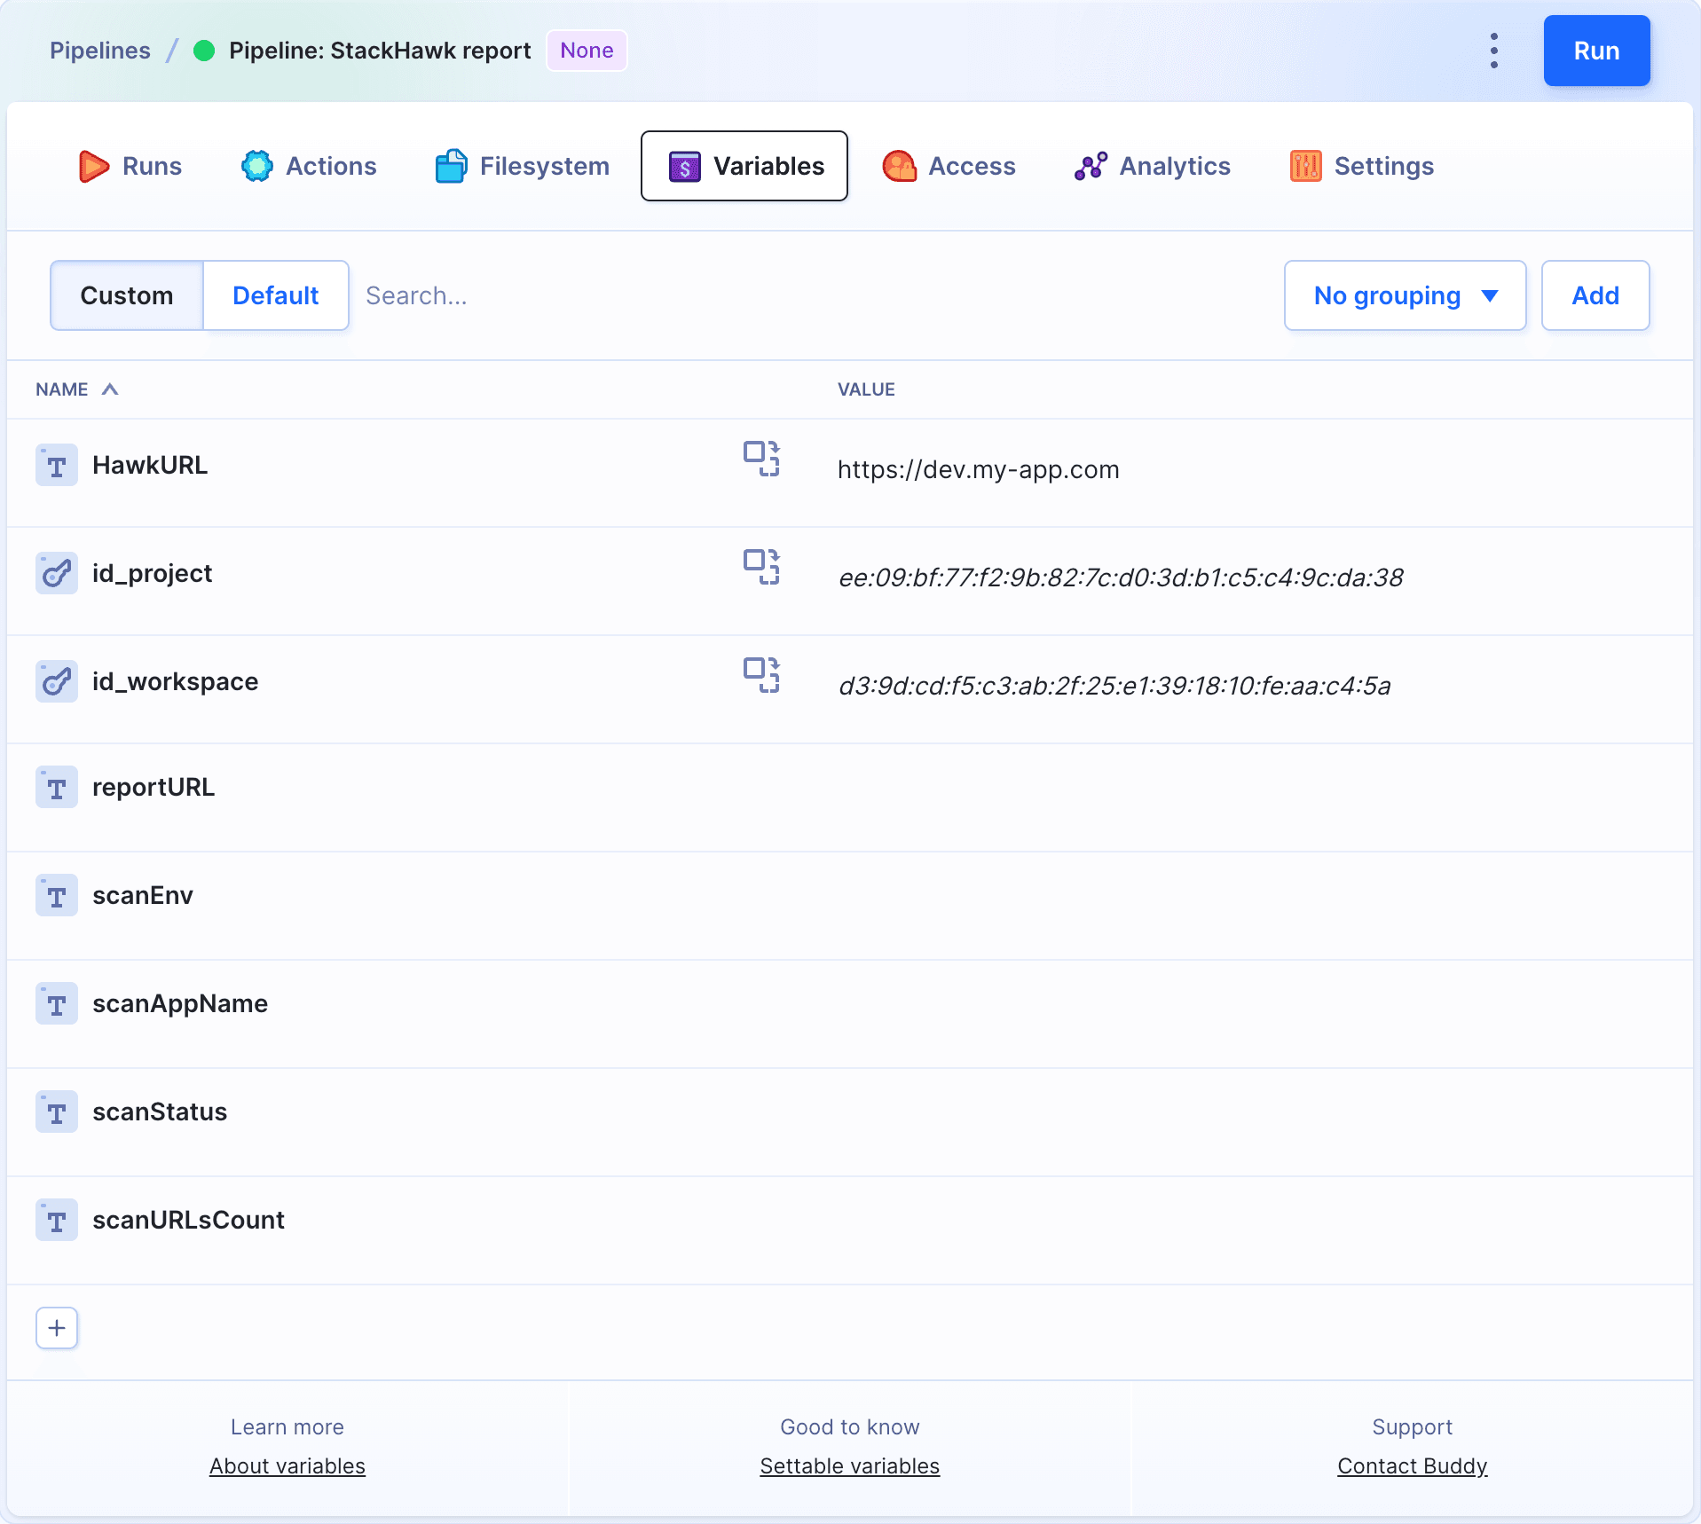Open the Actions tab

coord(309,166)
